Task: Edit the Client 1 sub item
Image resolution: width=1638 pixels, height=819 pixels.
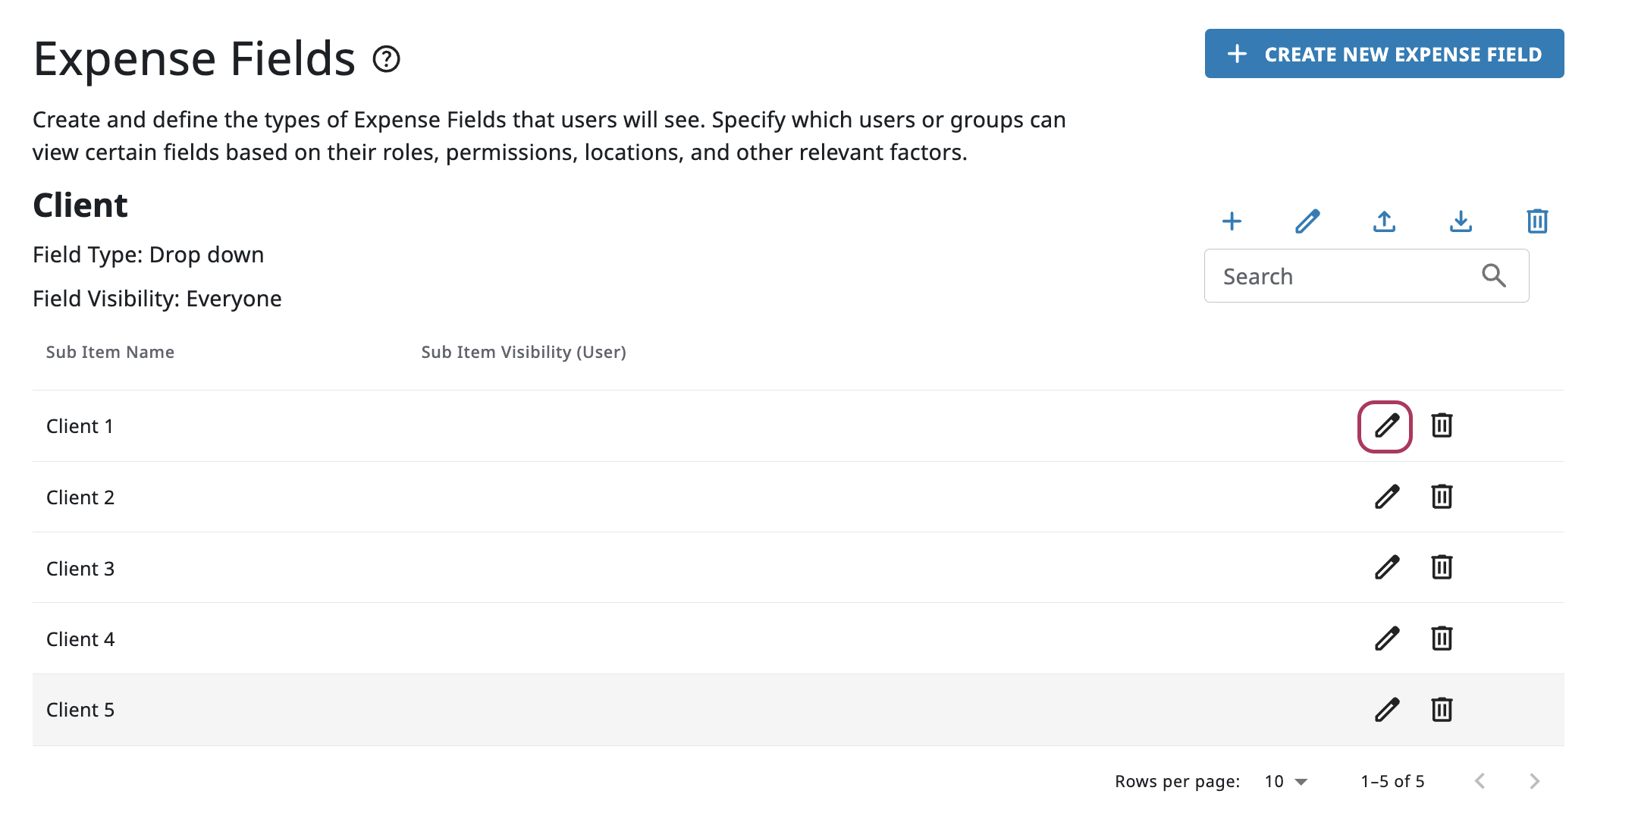Action: tap(1385, 426)
